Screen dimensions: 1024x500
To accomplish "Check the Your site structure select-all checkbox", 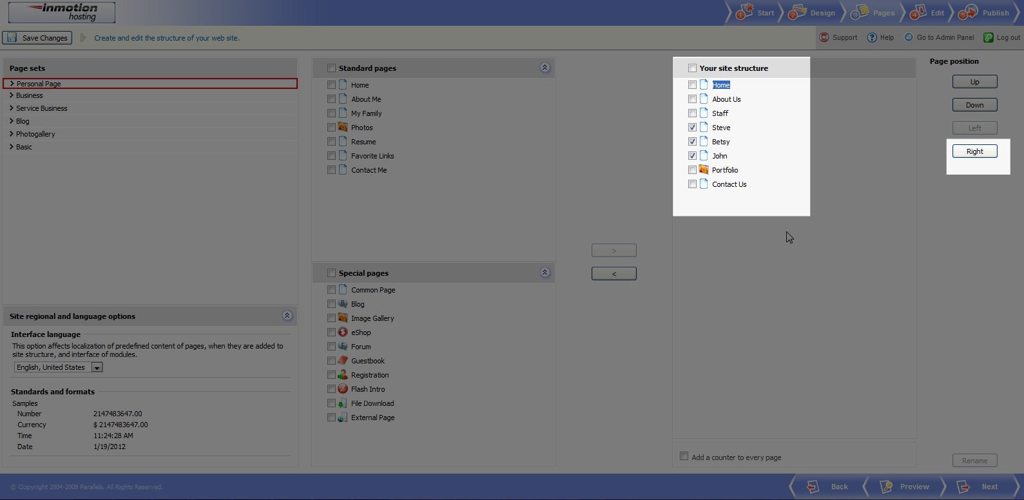I will (692, 68).
